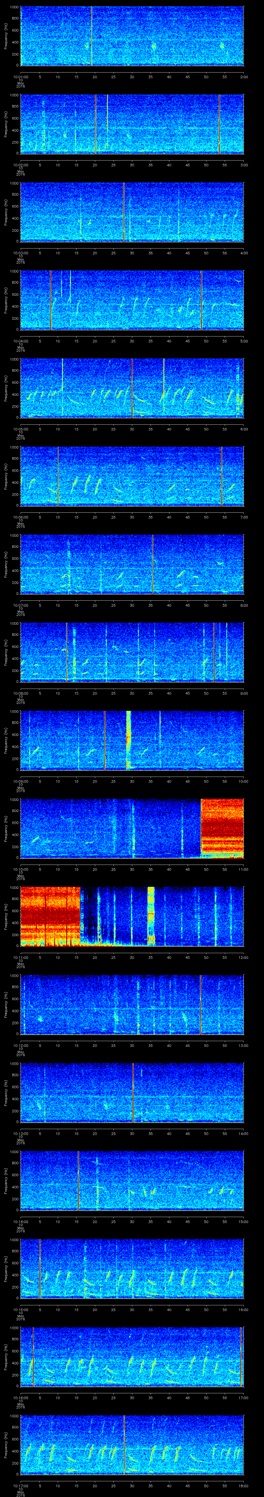Click the 10:14:00 start time label
The width and height of the screenshot is (264, 1497).
21,1221
